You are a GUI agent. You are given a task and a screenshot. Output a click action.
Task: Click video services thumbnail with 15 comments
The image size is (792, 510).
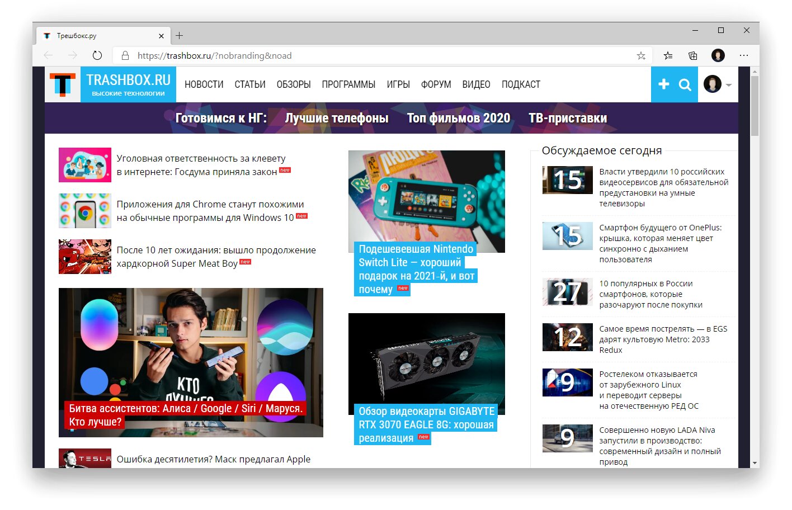pos(568,180)
